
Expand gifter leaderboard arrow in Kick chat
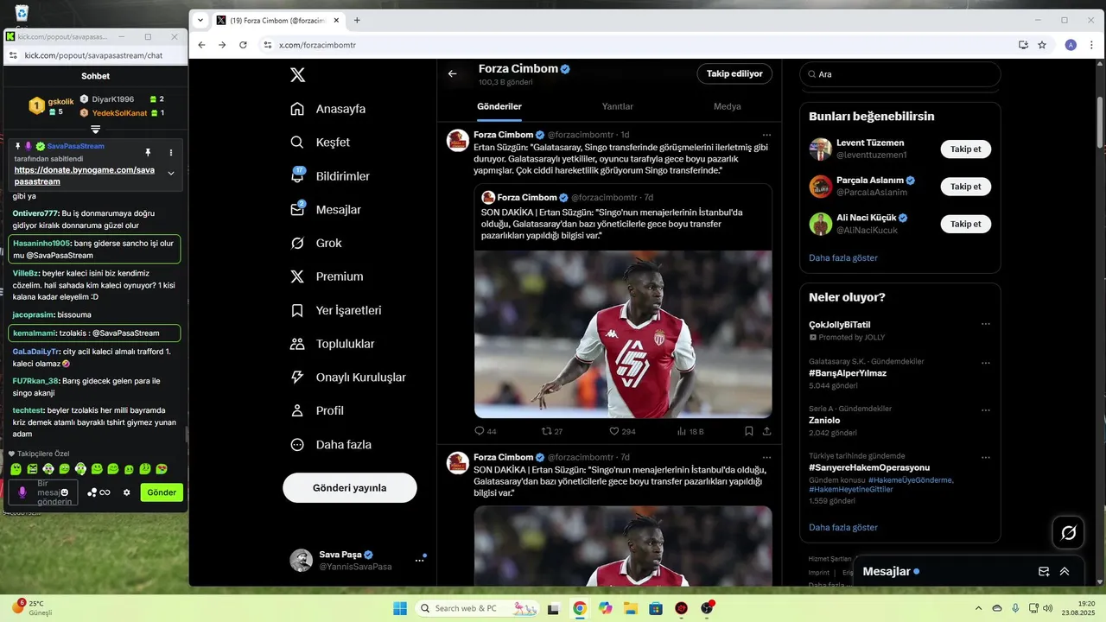coord(96,130)
